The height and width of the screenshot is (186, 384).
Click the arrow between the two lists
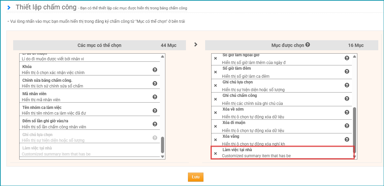pyautogui.click(x=196, y=44)
